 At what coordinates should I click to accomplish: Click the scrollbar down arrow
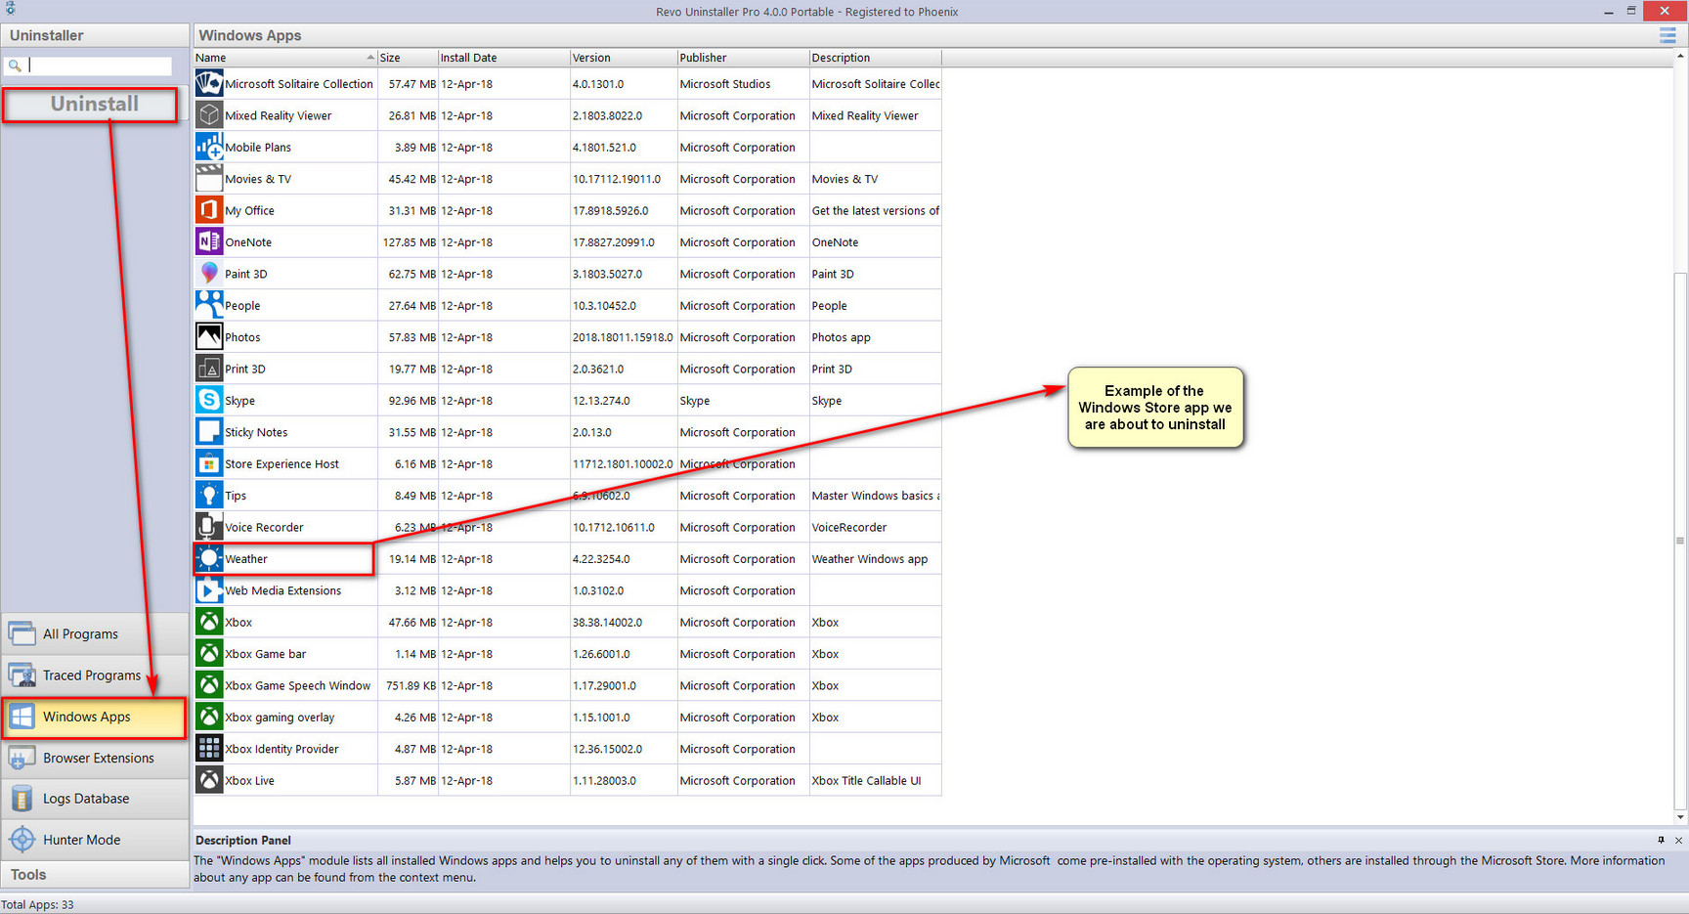1680,817
